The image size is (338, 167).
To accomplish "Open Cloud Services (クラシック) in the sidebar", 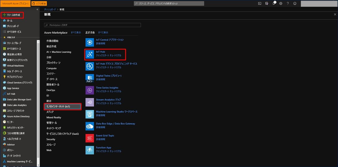I will point(19,83).
